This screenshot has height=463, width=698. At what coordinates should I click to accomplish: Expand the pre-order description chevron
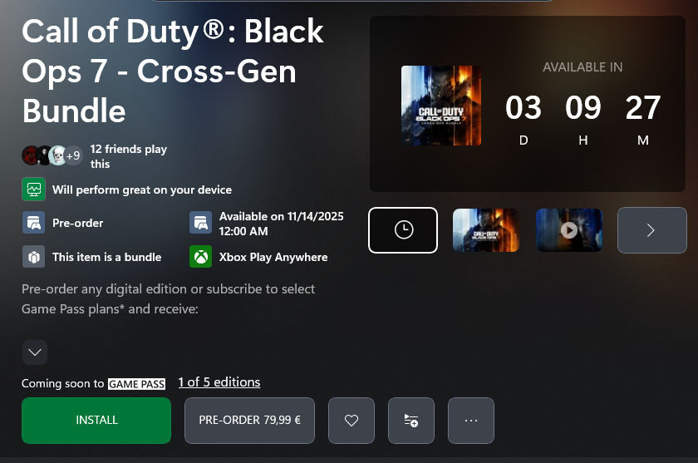[35, 352]
